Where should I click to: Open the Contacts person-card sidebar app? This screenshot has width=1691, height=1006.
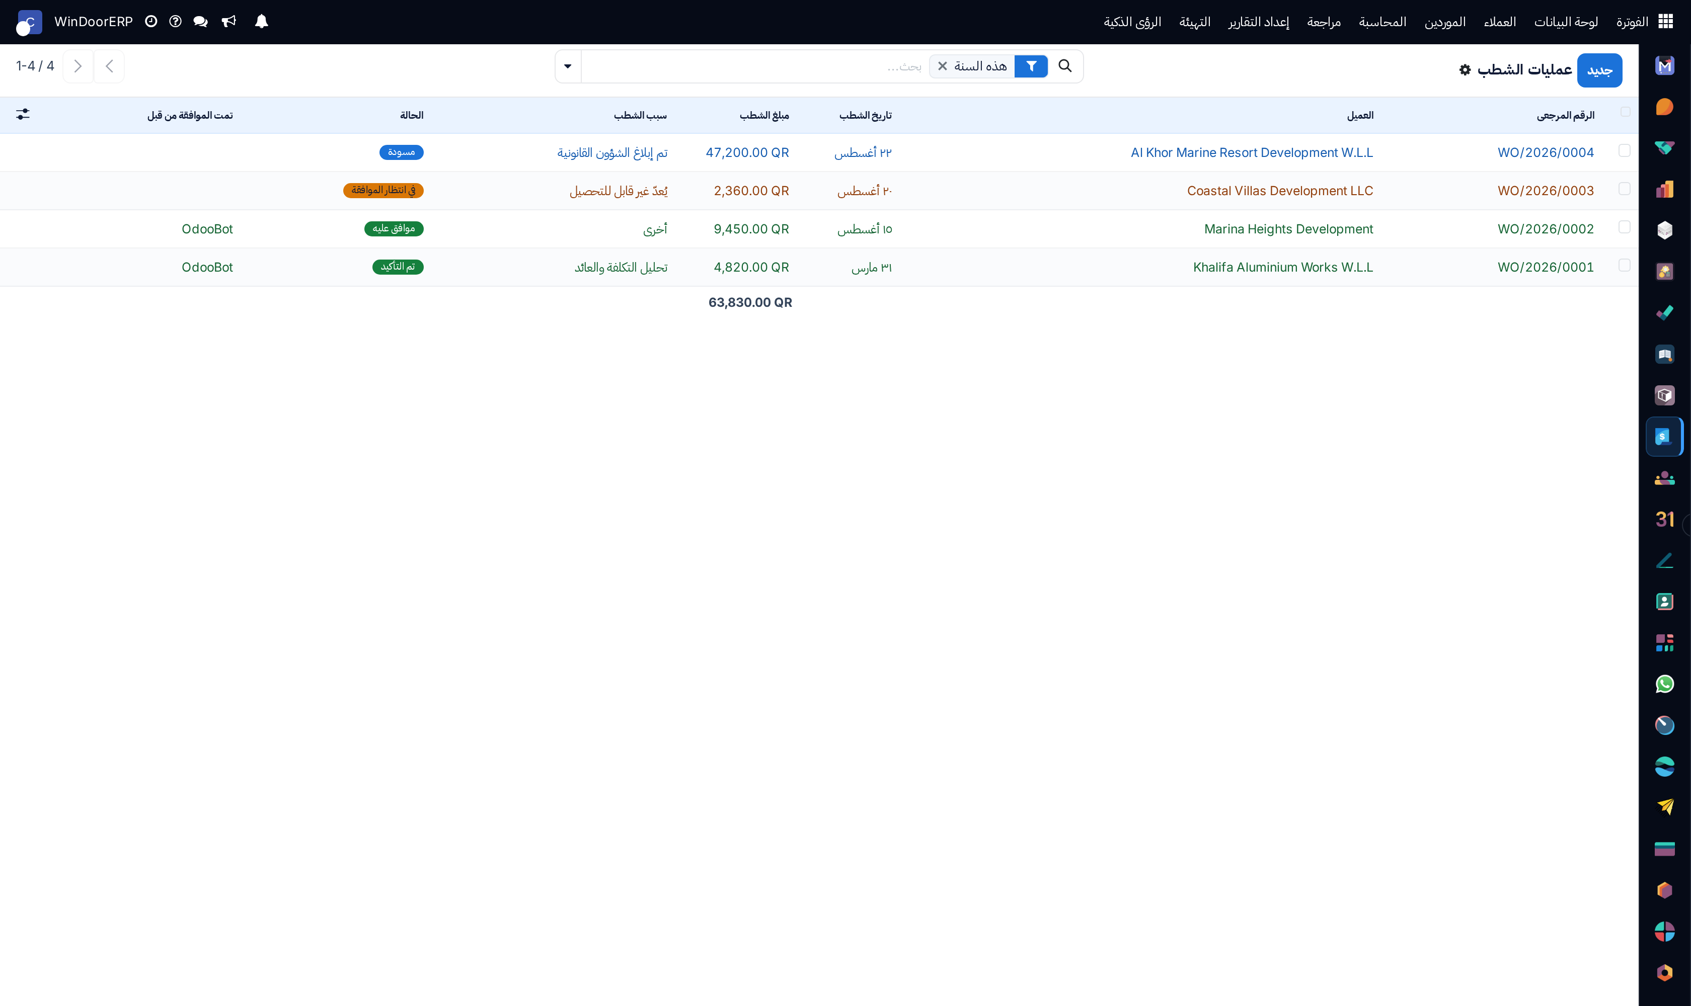1664,601
